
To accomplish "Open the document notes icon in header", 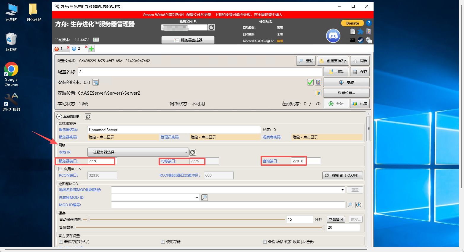I will 353,32.
